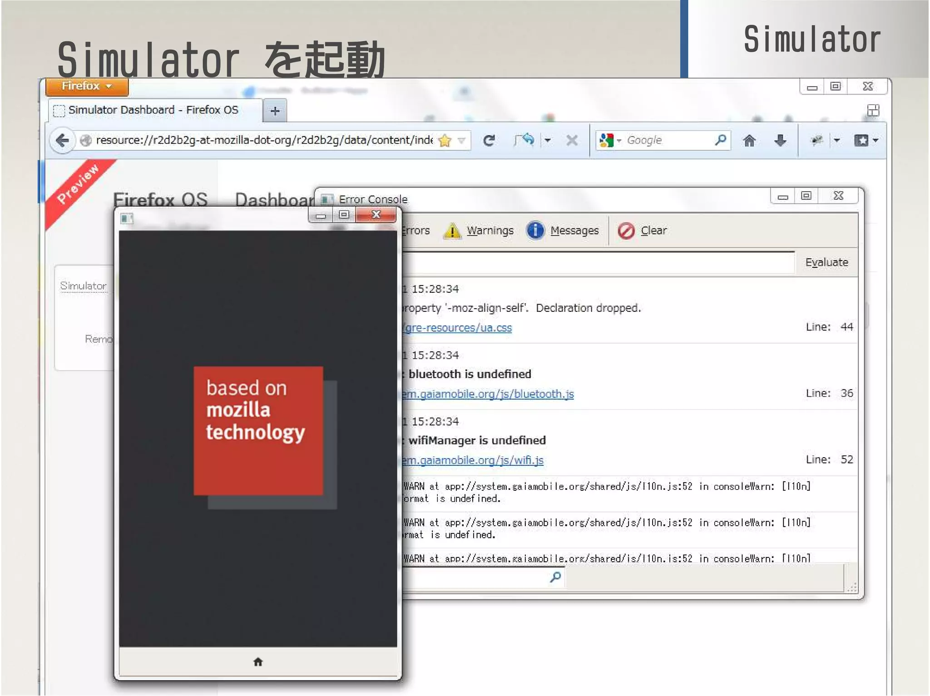
Task: Click the 'based on mozilla technology' splash
Action: tap(258, 430)
